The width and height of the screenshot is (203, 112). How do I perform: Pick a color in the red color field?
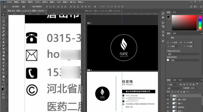[x=184, y=23]
